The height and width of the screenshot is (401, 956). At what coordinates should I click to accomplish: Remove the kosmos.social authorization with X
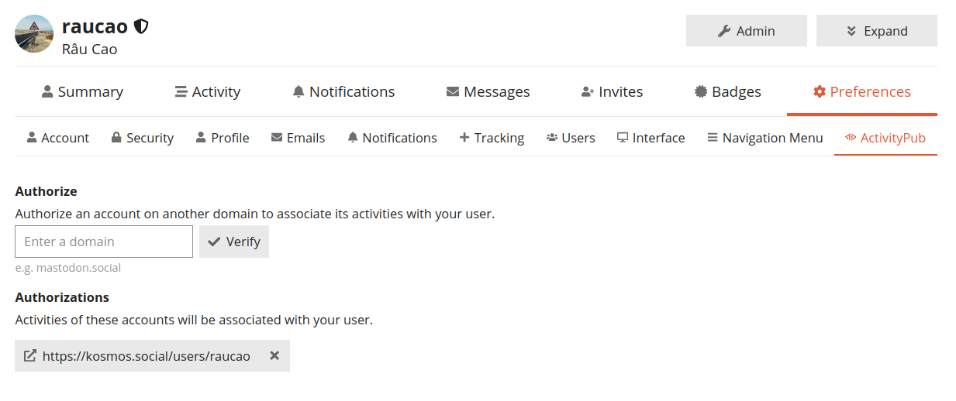tap(274, 356)
